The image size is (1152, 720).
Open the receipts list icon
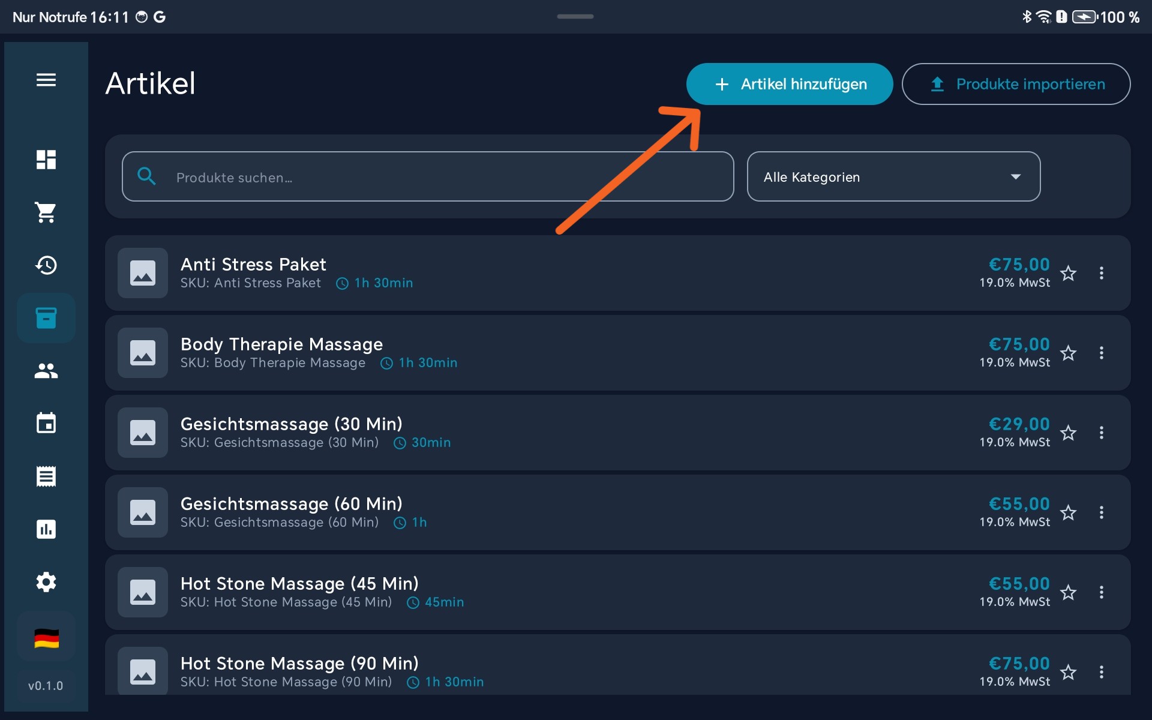(46, 476)
